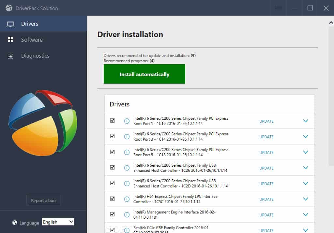Click the Diagnostics chart icon in sidebar
This screenshot has height=233, width=334.
(x=10, y=56)
